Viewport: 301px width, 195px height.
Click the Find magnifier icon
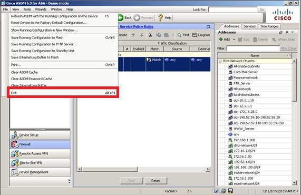[x=179, y=35]
